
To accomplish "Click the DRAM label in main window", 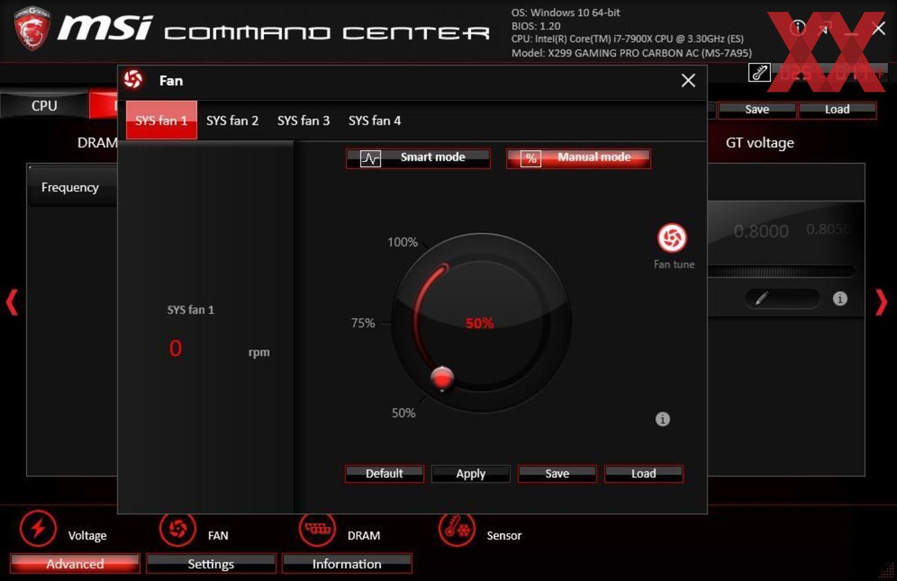I will point(97,143).
